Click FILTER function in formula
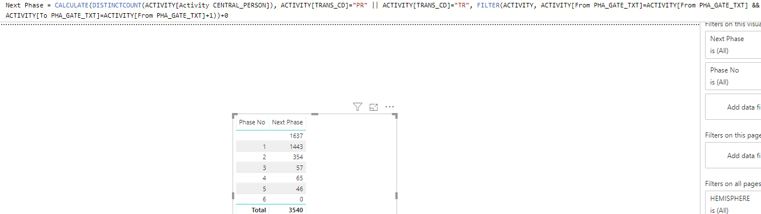The height and width of the screenshot is (214, 761). [x=487, y=5]
